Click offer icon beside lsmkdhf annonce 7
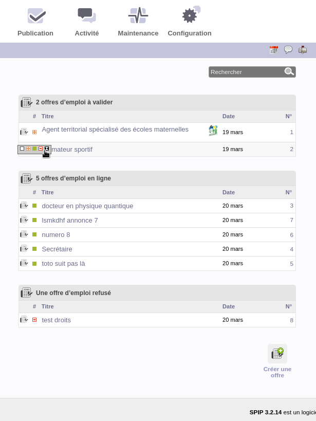This screenshot has width=316, height=421. point(24,220)
